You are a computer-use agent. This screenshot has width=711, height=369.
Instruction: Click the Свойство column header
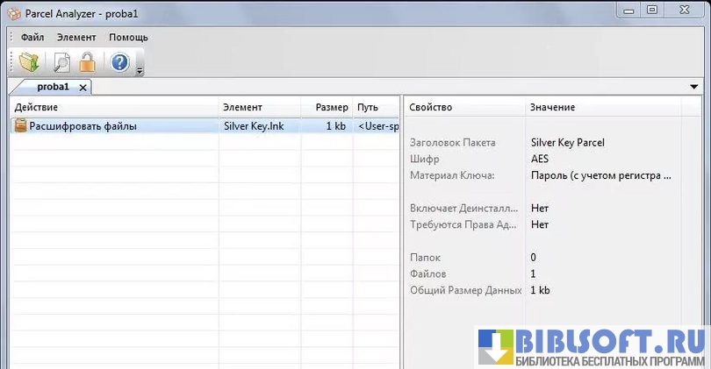point(463,107)
